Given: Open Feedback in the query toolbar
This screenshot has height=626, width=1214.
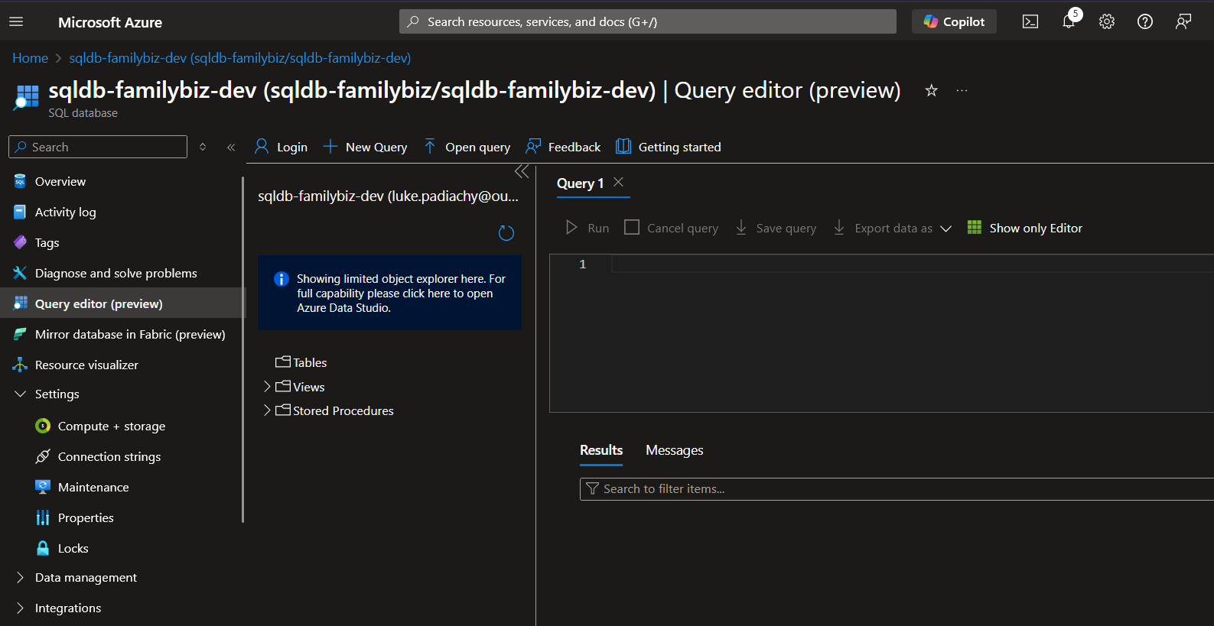Looking at the screenshot, I should 564,147.
